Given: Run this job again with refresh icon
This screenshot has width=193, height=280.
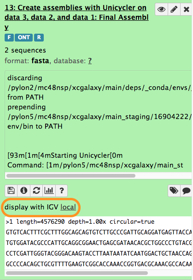Looking at the screenshot, I should click(36, 191).
